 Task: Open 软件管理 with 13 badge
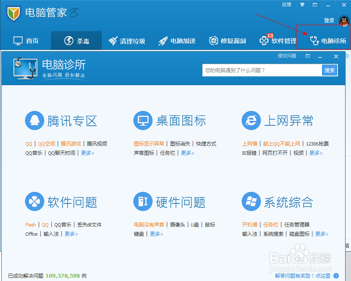click(278, 40)
